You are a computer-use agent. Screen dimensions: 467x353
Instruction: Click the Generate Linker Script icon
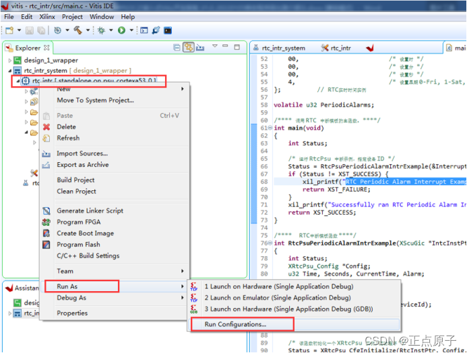(46, 211)
